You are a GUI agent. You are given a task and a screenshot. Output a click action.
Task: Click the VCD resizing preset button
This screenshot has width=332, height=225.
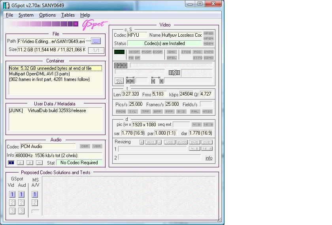tap(170, 142)
